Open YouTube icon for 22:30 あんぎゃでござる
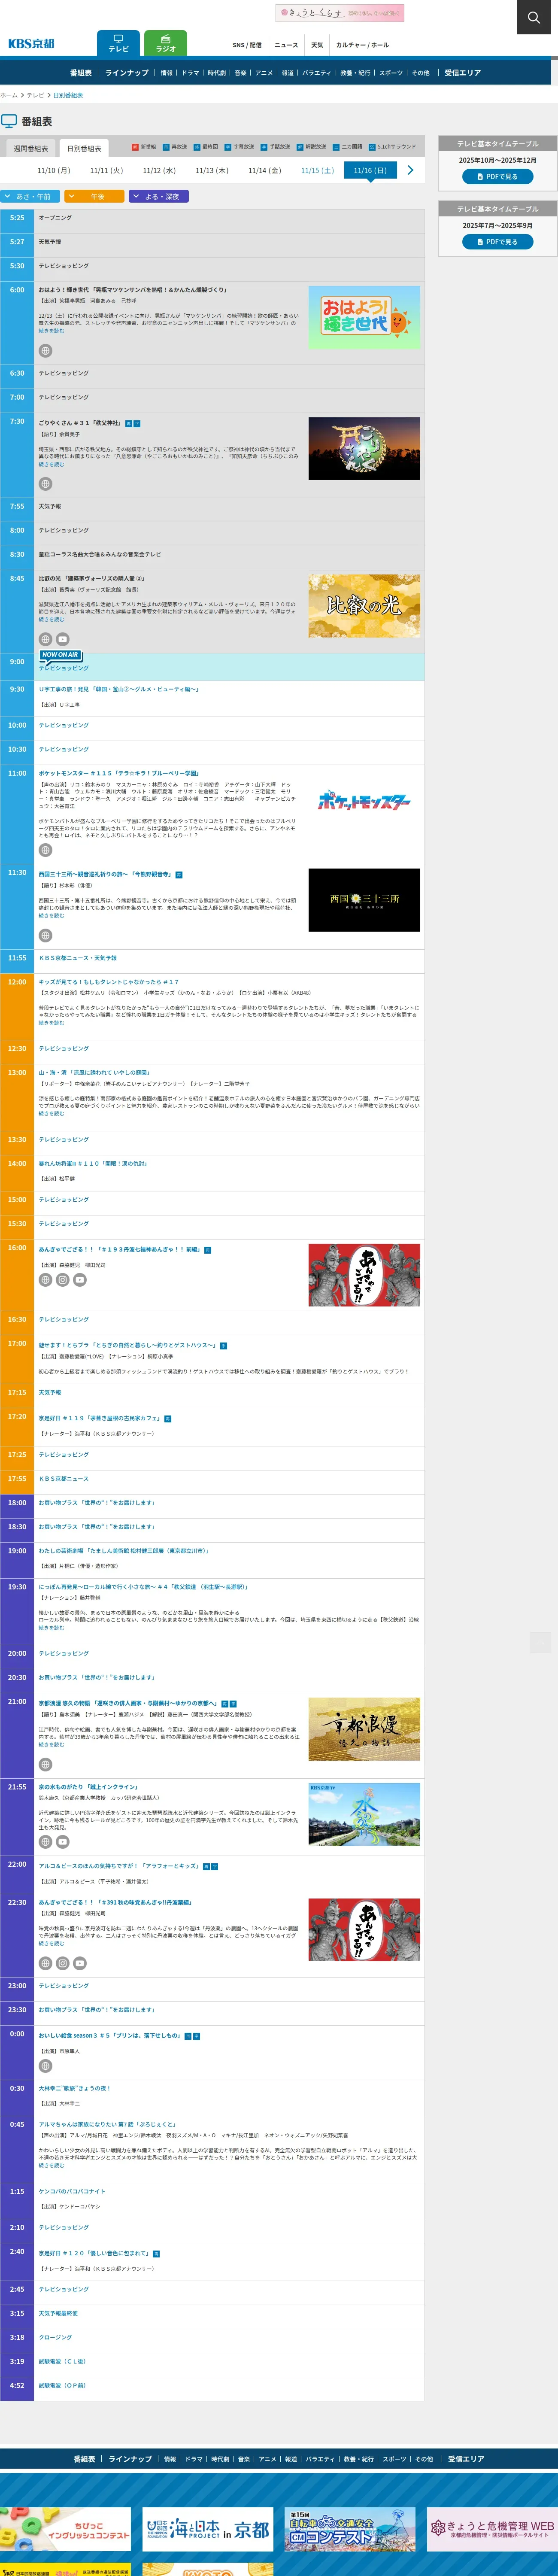Viewport: 558px width, 2576px height. pos(80,1963)
